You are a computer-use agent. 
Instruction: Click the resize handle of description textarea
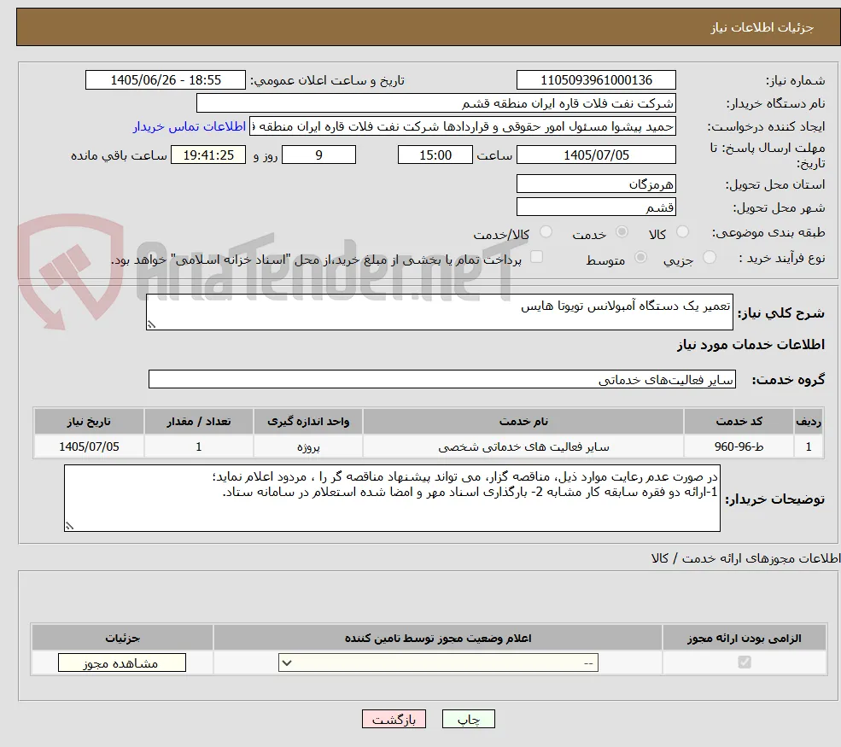tap(151, 324)
